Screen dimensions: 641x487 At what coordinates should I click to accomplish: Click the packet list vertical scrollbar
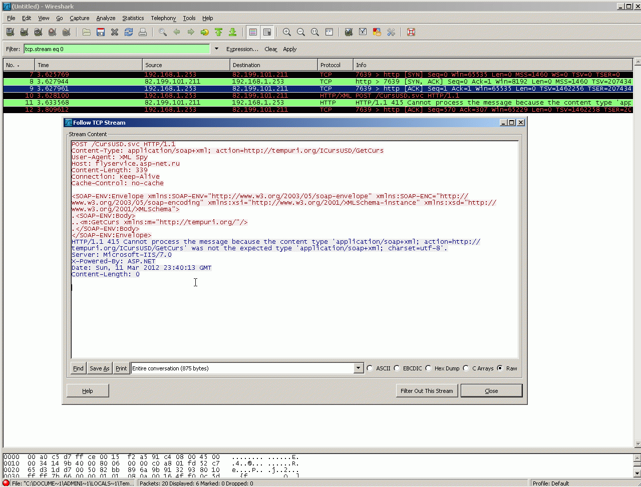[x=637, y=253]
